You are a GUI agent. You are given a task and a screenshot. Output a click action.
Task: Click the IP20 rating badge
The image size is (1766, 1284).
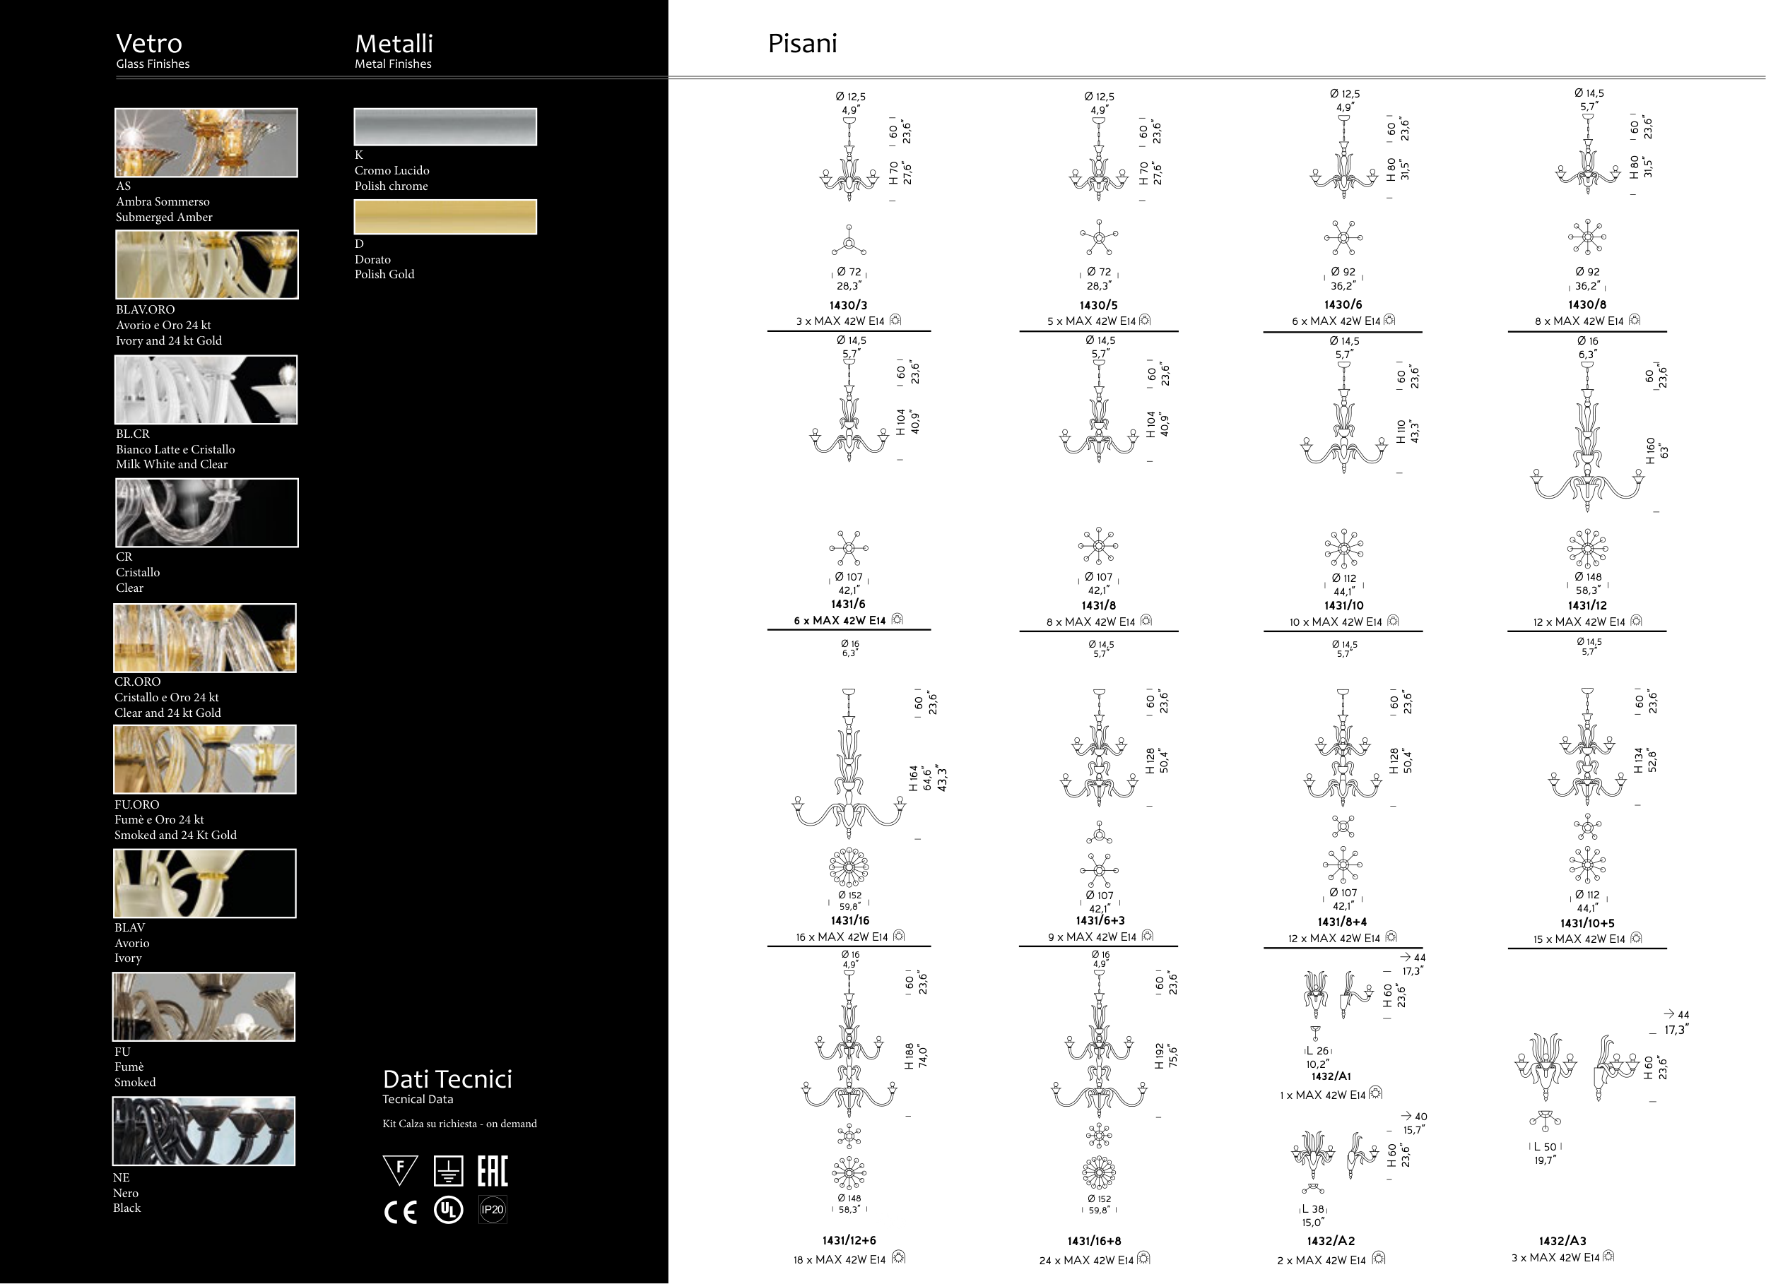click(492, 1209)
